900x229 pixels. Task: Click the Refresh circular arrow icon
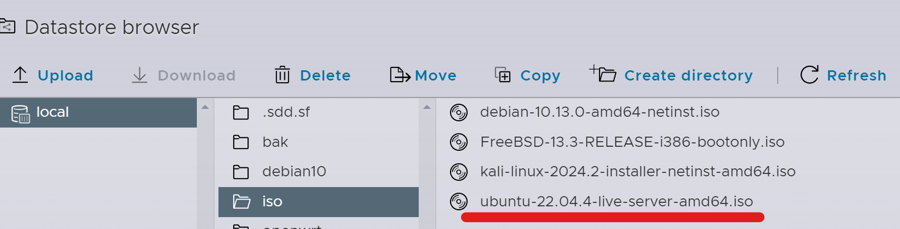[810, 75]
